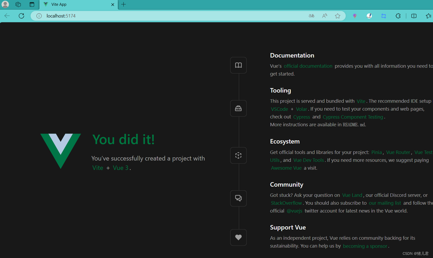Viewport: 433px width, 258px height.
Task: Click the Support Vue heart icon
Action: (238, 237)
